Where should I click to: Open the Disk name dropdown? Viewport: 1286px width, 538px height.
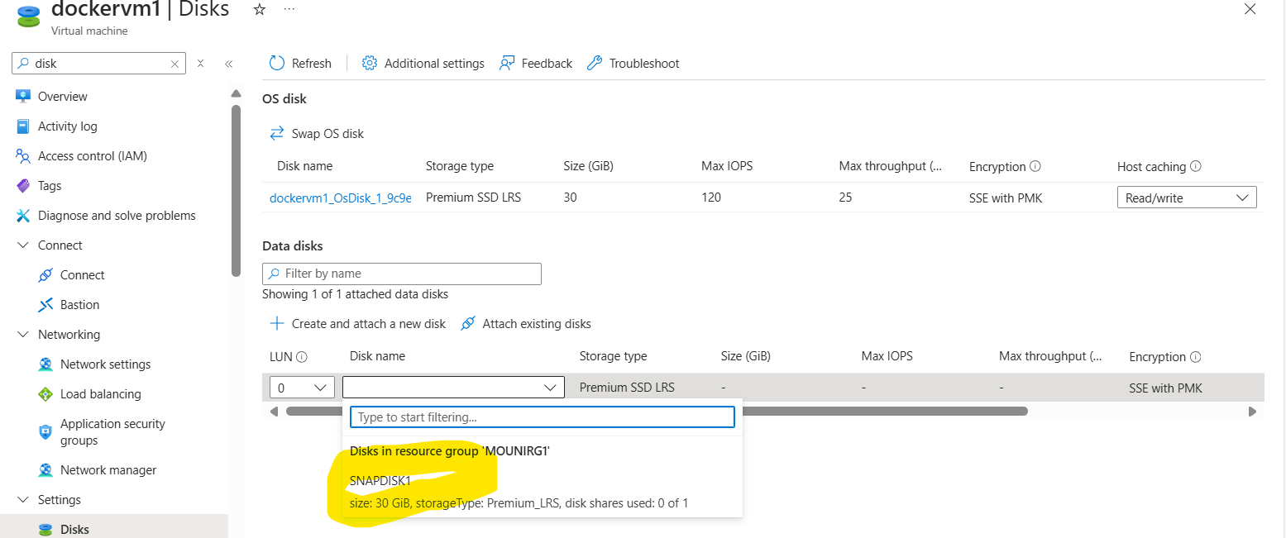tap(453, 388)
